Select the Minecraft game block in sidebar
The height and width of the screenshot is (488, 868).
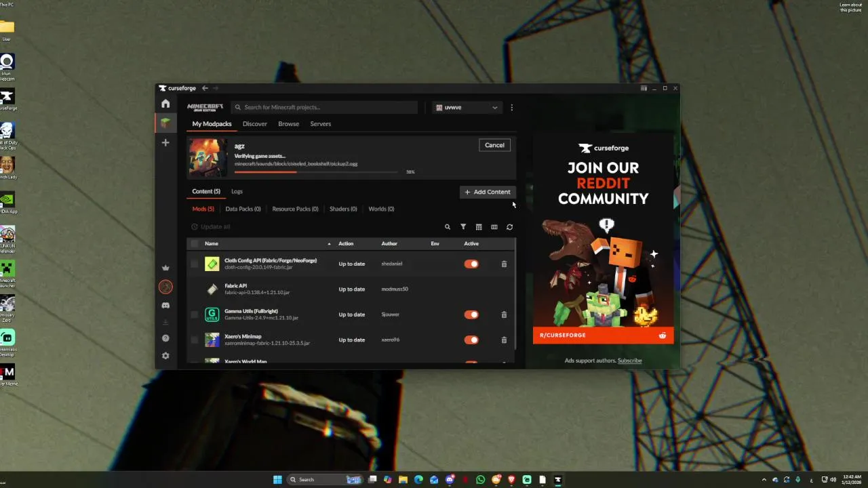pyautogui.click(x=165, y=123)
